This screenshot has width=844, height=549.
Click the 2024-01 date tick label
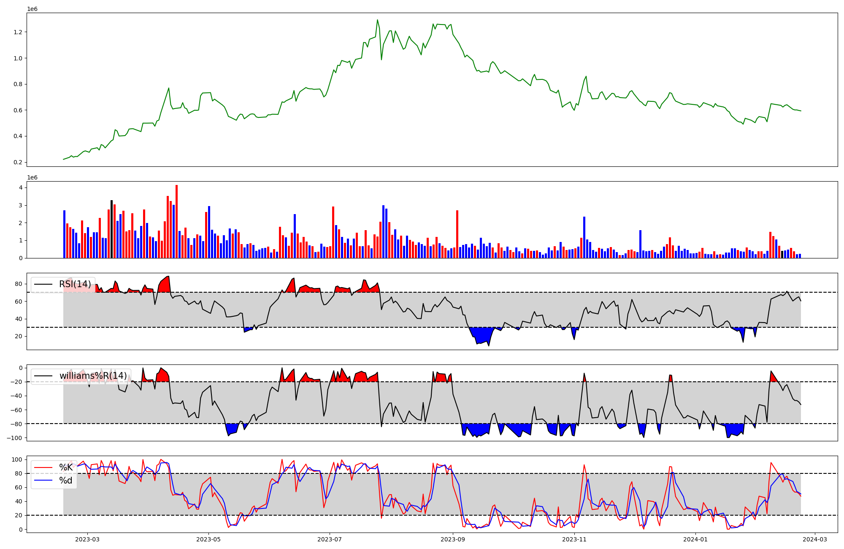[x=695, y=539]
